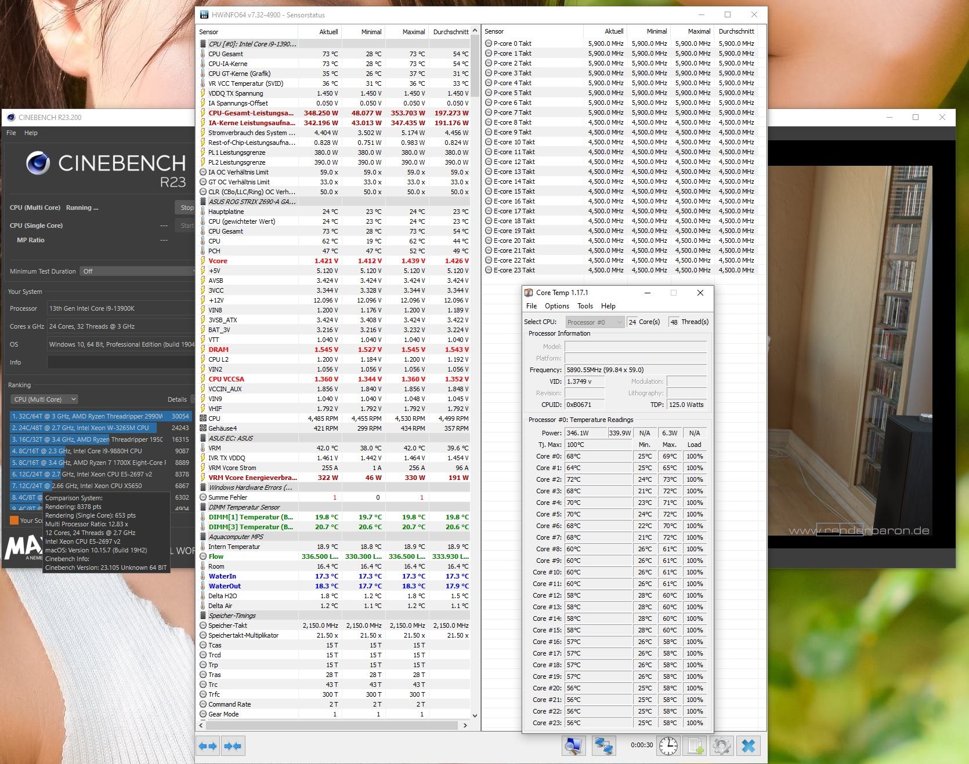Open the Help menu in Cinebench
The height and width of the screenshot is (764, 969).
pyautogui.click(x=31, y=133)
